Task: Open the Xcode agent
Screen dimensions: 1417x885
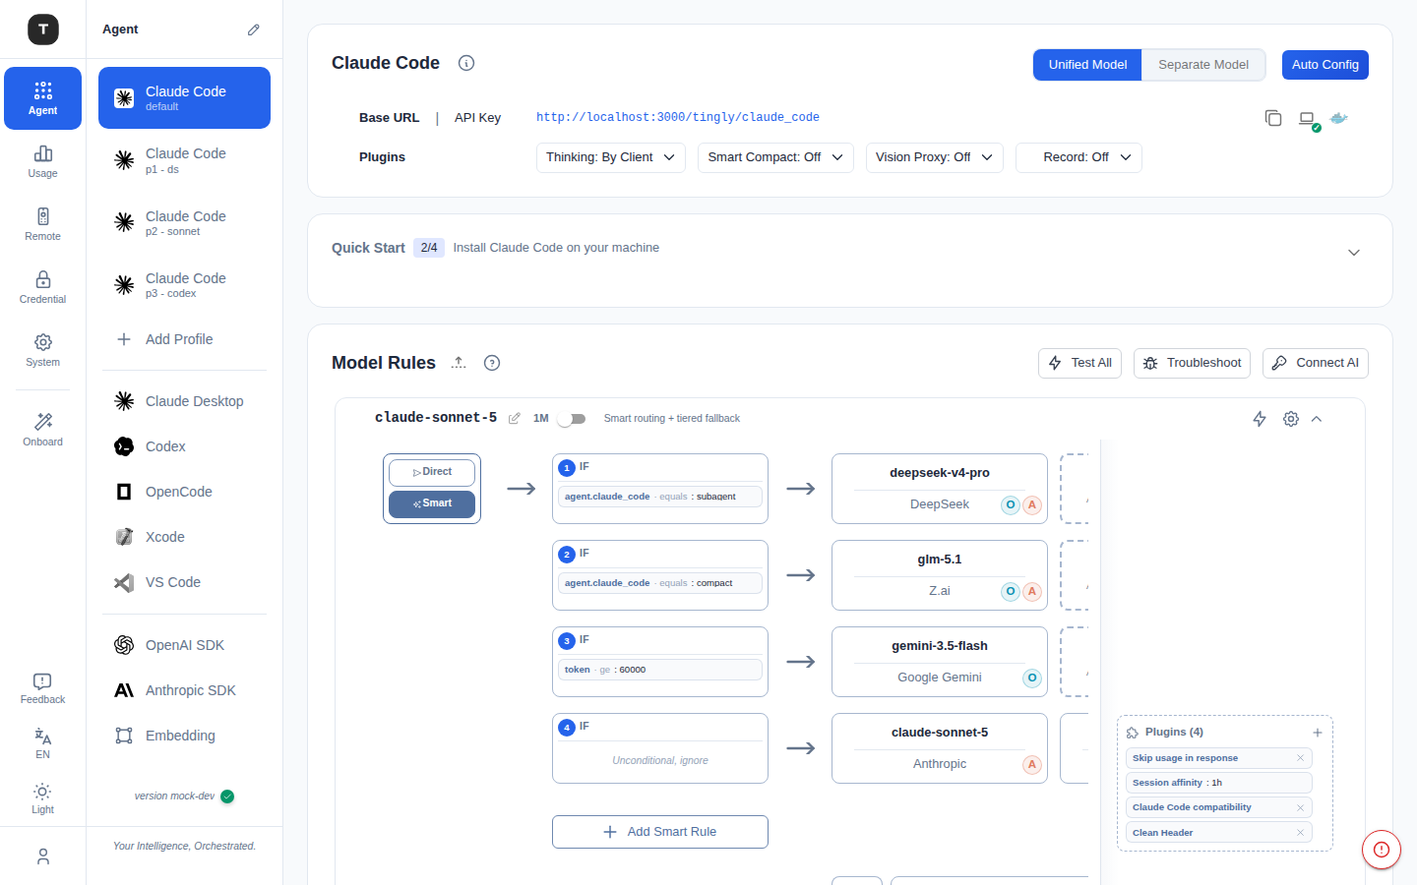Action: coord(184,537)
